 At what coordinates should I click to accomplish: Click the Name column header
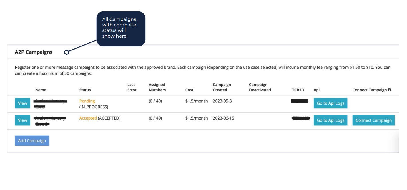[x=41, y=90]
